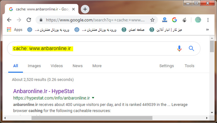217x123 pixels.
Task: Open the صفحه اصلی bookmark
Action: pos(133,30)
